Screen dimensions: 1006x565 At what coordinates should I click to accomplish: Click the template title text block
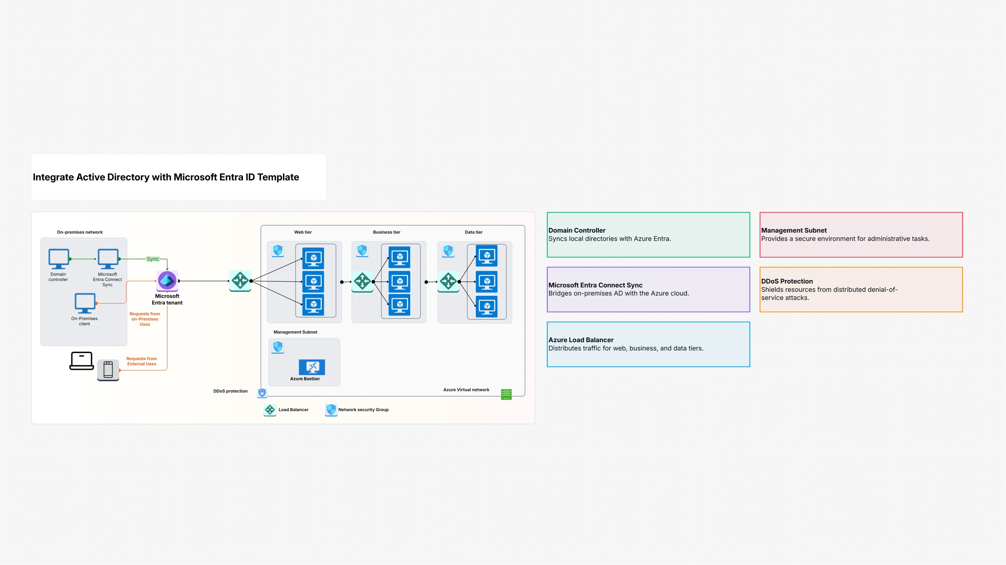[x=166, y=177]
